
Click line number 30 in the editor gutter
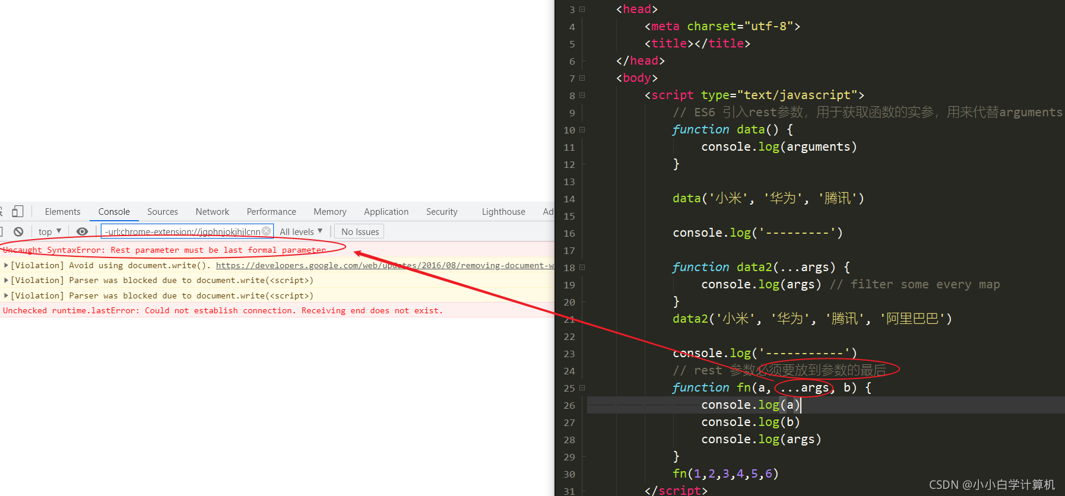pos(569,474)
